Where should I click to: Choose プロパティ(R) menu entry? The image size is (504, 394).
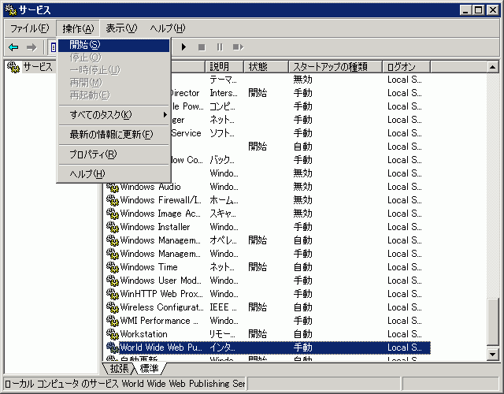[x=113, y=154]
